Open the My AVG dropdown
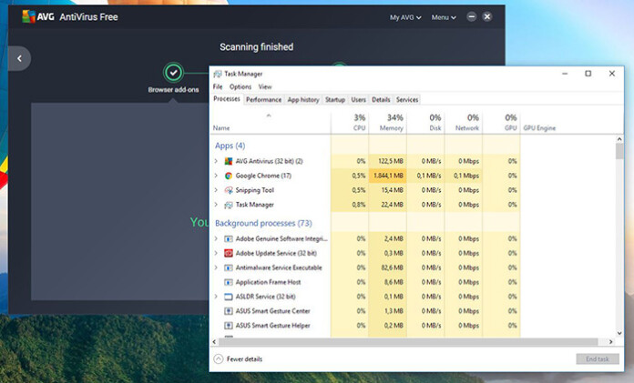The image size is (634, 383). pyautogui.click(x=405, y=17)
